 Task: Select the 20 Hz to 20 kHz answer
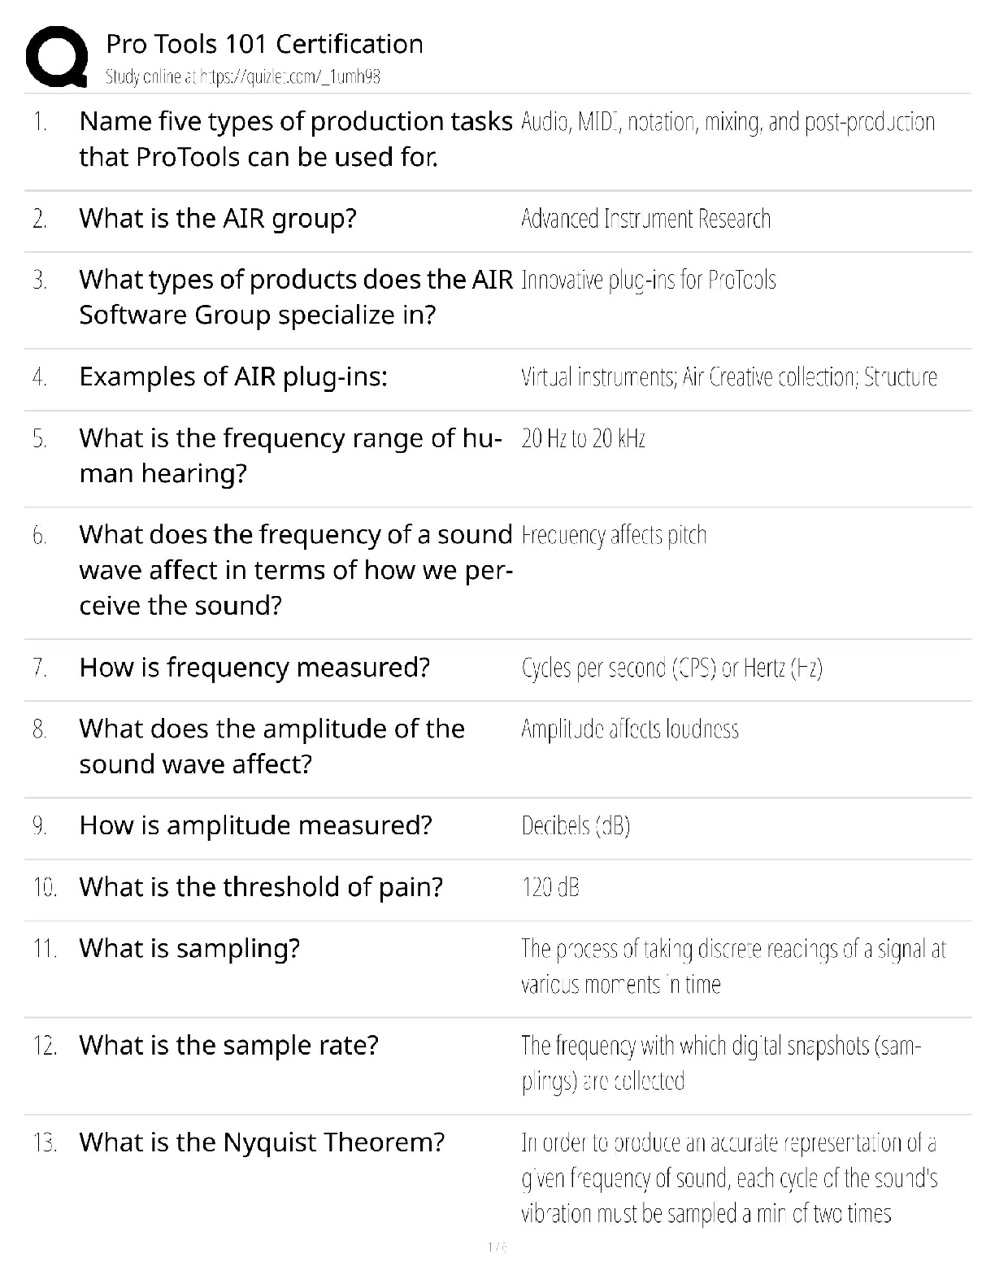pos(583,439)
